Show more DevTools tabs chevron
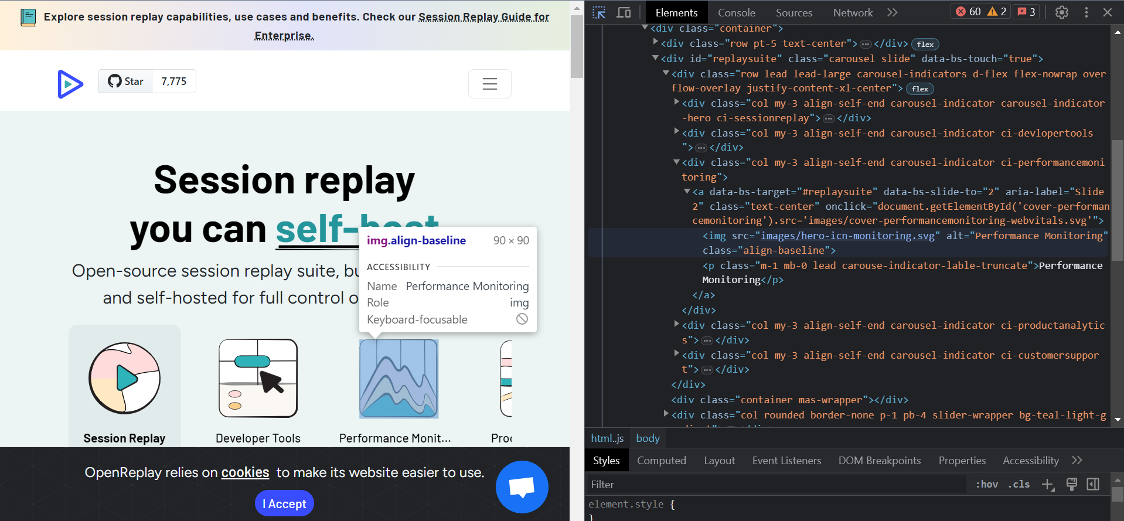Screen dimensions: 1124x521 click(892, 12)
